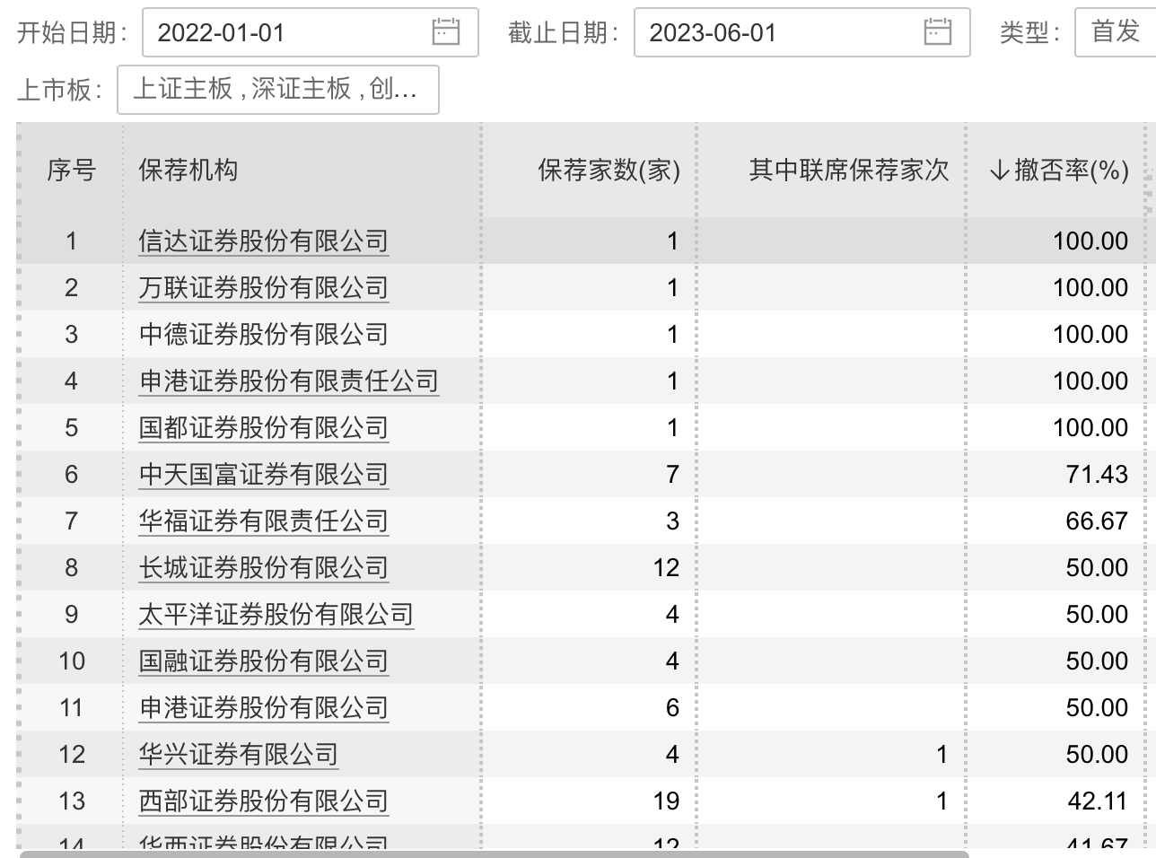Click the start date field 2022-01-01
This screenshot has width=1156, height=858.
coord(311,32)
